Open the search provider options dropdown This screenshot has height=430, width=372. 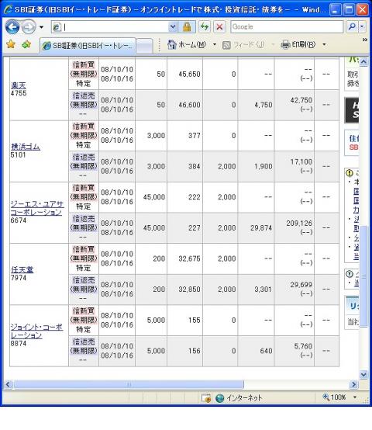(x=362, y=27)
